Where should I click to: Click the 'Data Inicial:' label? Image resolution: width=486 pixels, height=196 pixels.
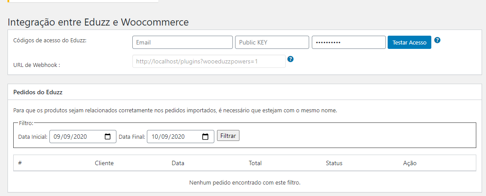pyautogui.click(x=33, y=137)
